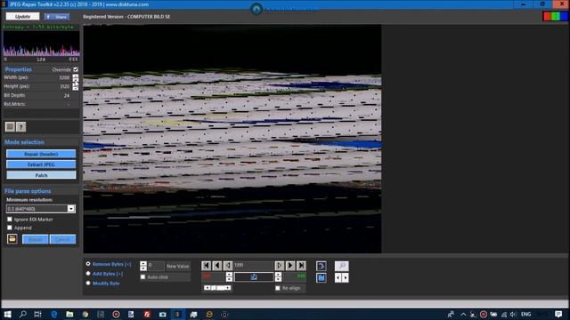This screenshot has height=320, width=570.
Task: Click the left/right arrows button under magnifier
Action: (x=341, y=278)
